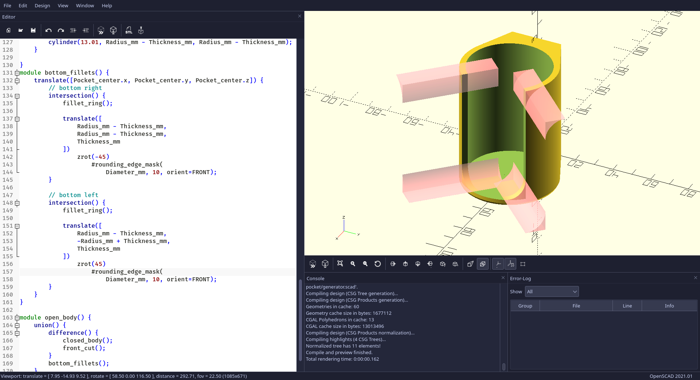Image resolution: width=700 pixels, height=380 pixels.
Task: Switch to the Left view
Action: point(430,264)
